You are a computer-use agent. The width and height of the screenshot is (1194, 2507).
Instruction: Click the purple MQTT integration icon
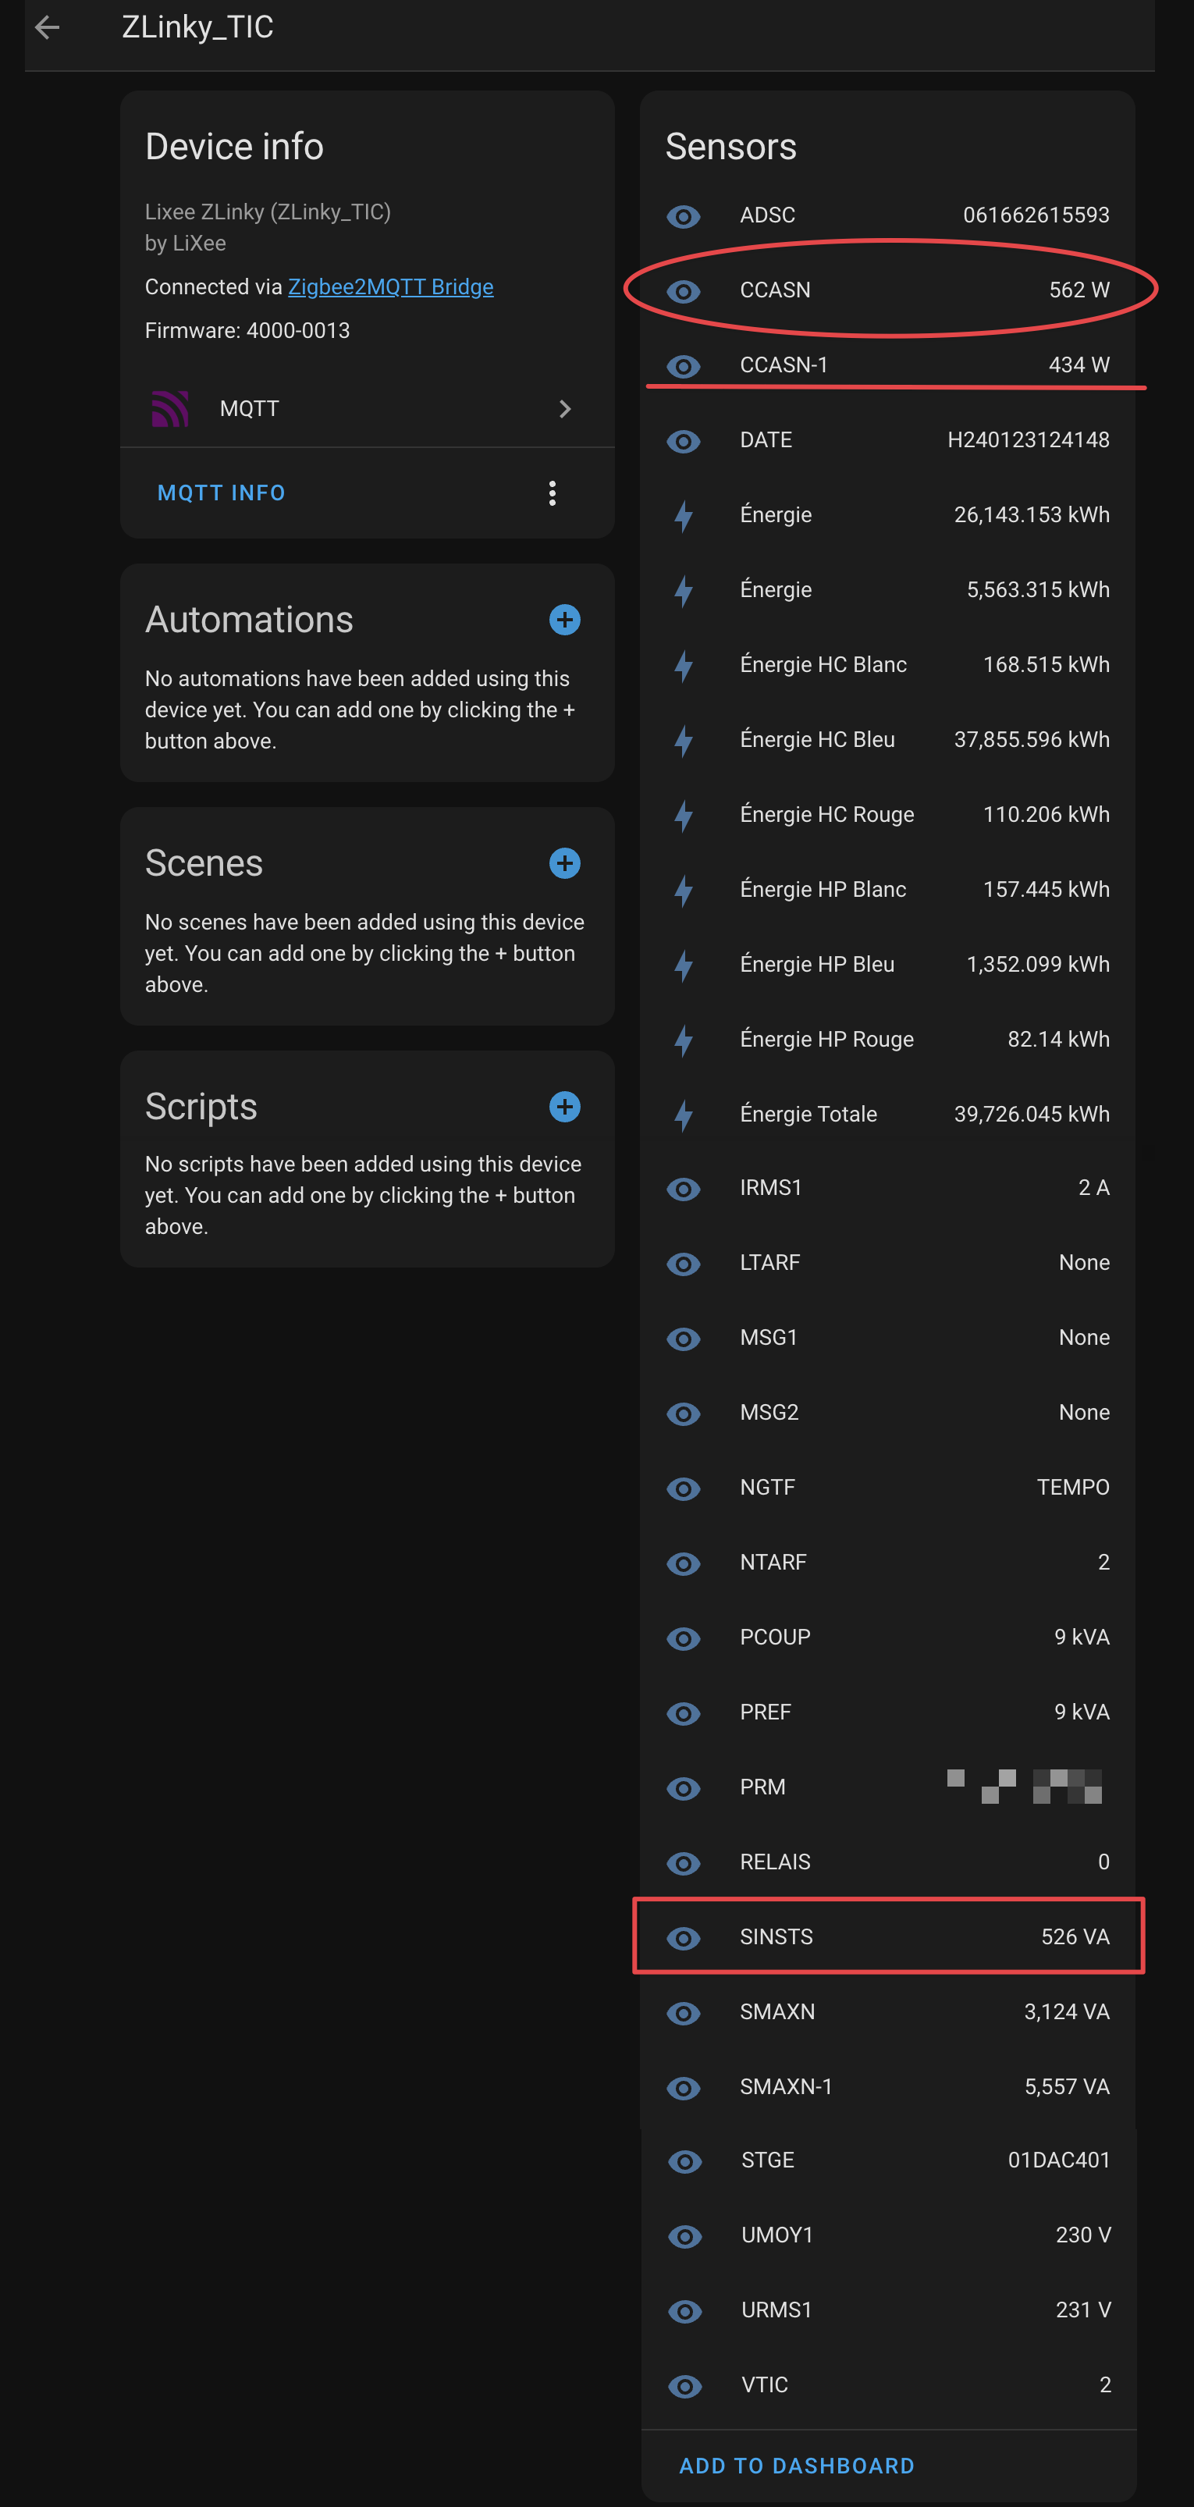coord(170,409)
